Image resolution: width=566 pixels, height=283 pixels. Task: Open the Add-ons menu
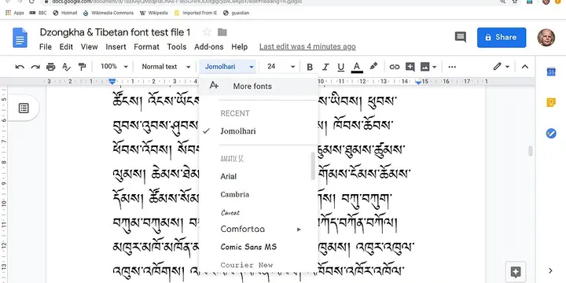(208, 47)
